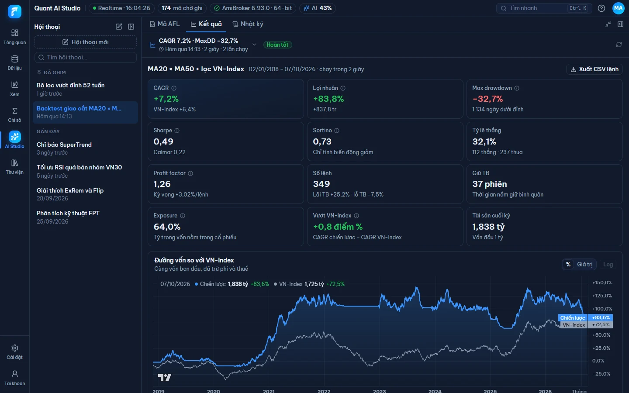
Task: Click the Tìm hội thoại search field
Action: pos(86,57)
